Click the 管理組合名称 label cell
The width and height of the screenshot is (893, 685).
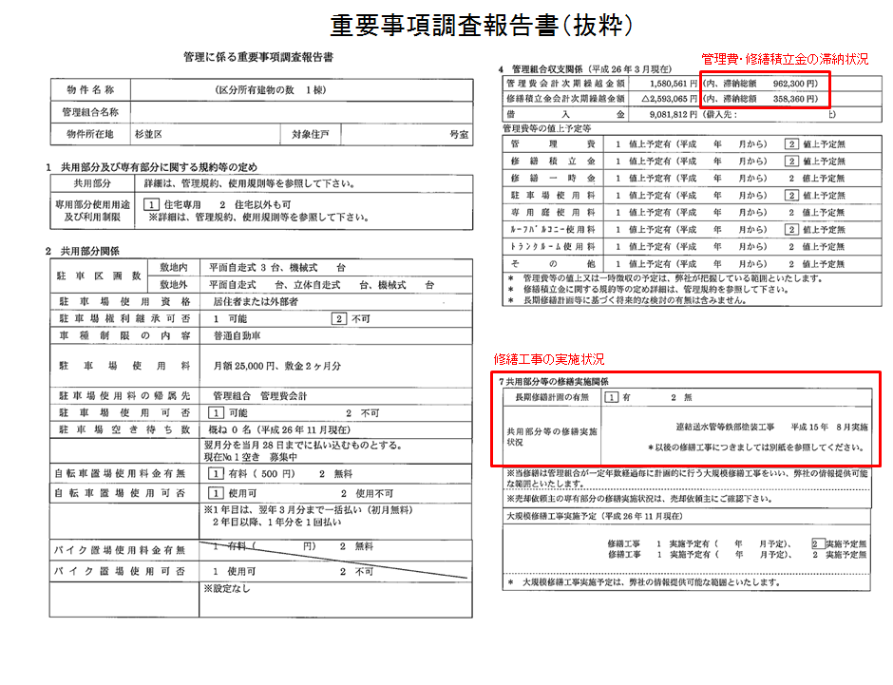[x=90, y=112]
